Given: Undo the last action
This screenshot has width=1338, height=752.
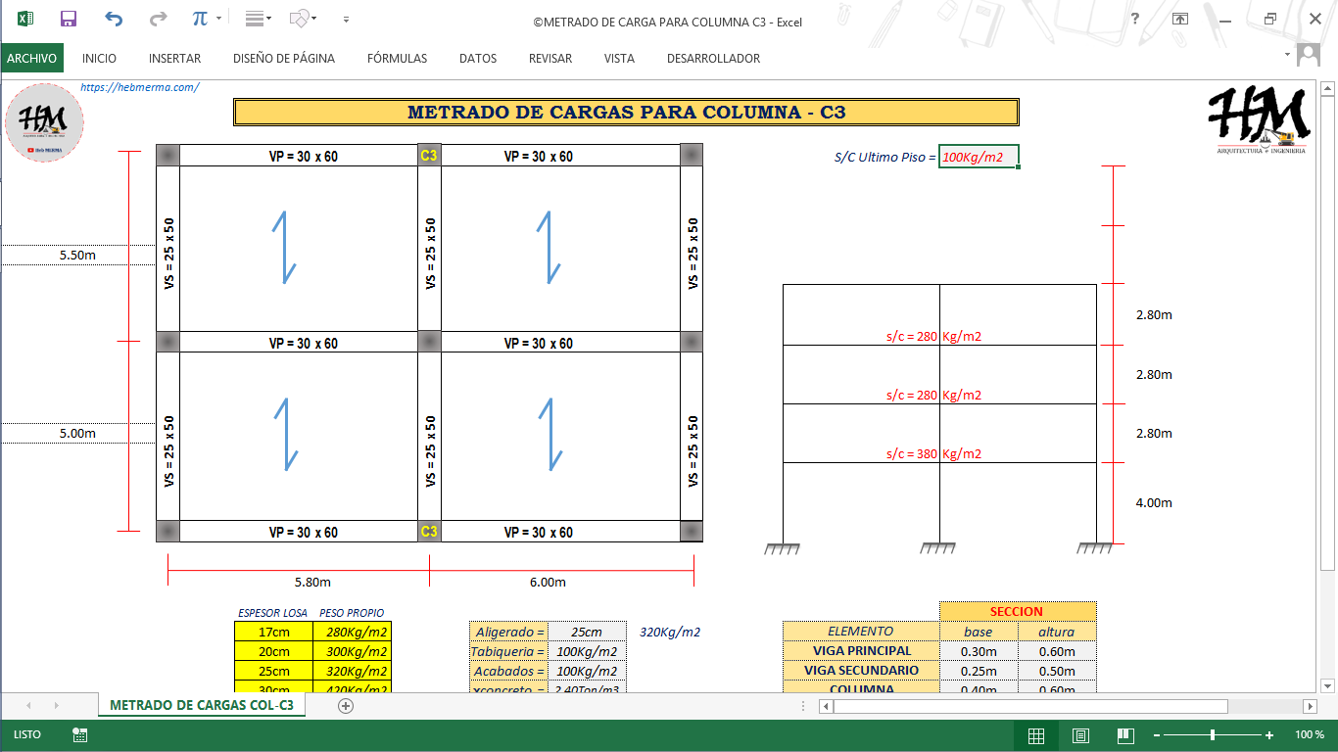Looking at the screenshot, I should click(x=114, y=19).
